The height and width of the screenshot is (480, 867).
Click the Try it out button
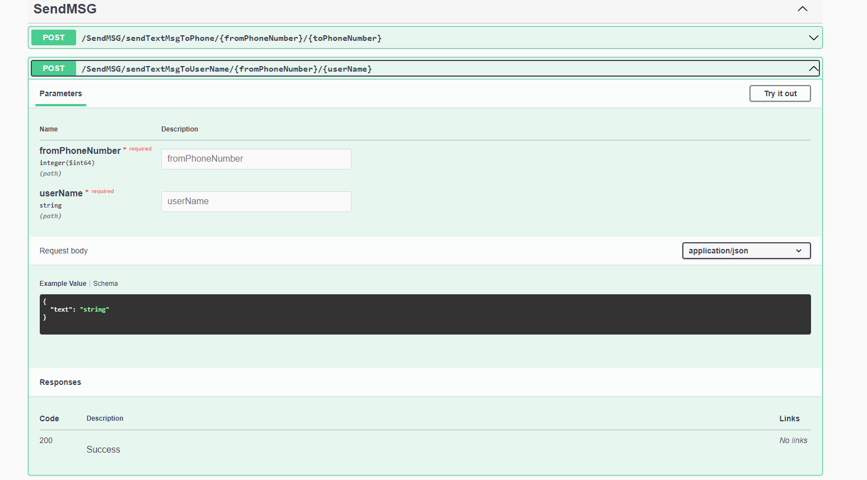click(x=780, y=93)
